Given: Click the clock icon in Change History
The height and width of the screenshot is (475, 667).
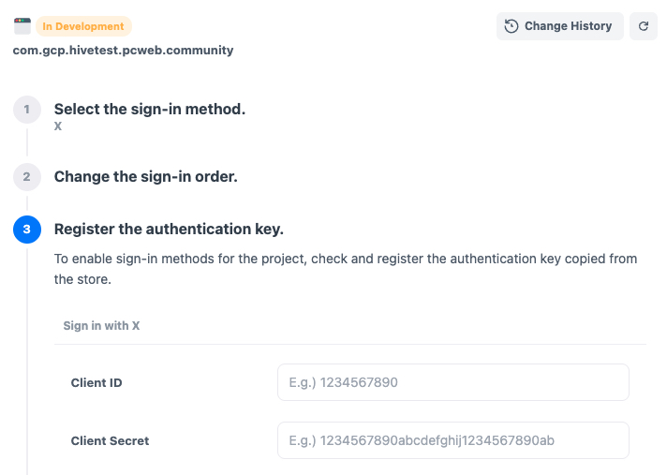Looking at the screenshot, I should point(511,26).
